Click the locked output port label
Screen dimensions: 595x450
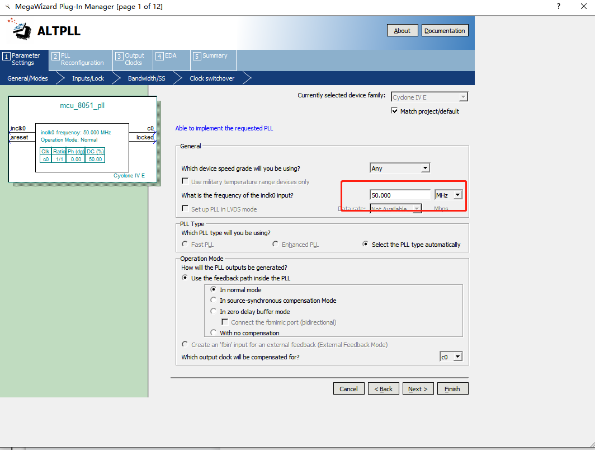point(145,137)
